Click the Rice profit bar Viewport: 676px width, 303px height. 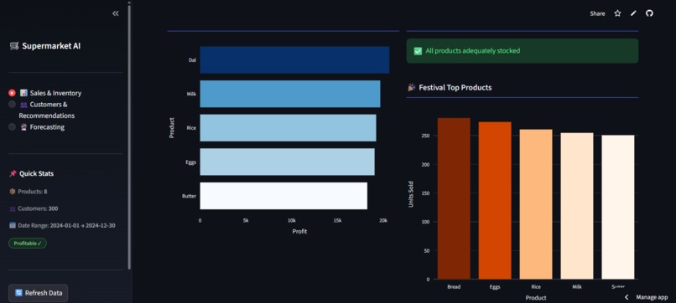pyautogui.click(x=288, y=127)
